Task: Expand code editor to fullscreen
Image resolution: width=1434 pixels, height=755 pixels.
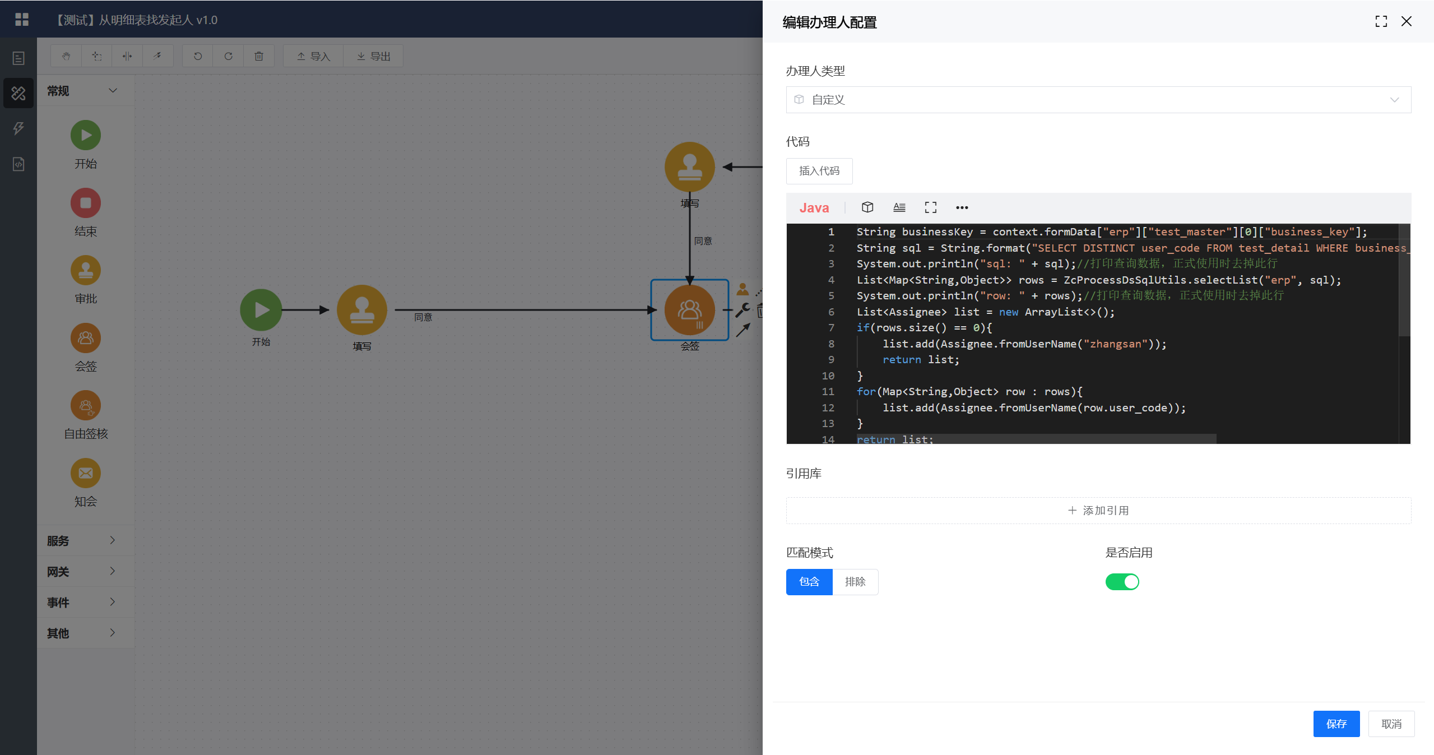Action: click(x=930, y=207)
